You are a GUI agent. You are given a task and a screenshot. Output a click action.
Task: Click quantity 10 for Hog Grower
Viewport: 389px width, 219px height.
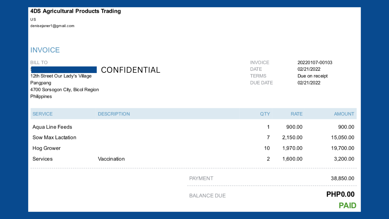(267, 148)
